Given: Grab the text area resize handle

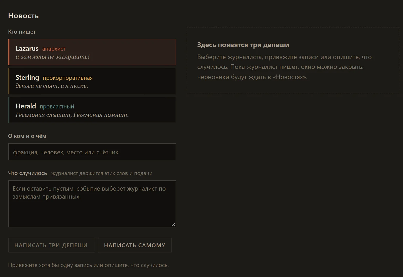Looking at the screenshot, I should pos(173,225).
